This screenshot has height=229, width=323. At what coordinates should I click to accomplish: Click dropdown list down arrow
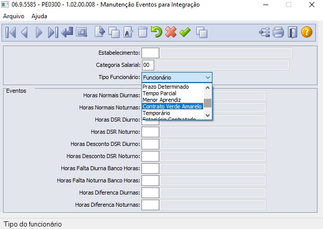coord(208,116)
